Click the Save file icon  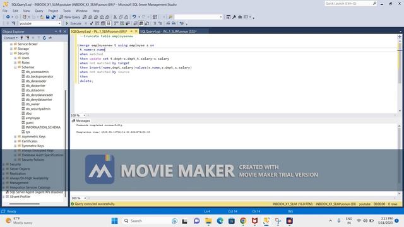pyautogui.click(x=48, y=17)
